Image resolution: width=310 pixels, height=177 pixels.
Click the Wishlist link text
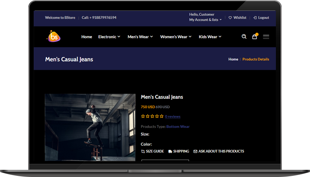tap(240, 18)
